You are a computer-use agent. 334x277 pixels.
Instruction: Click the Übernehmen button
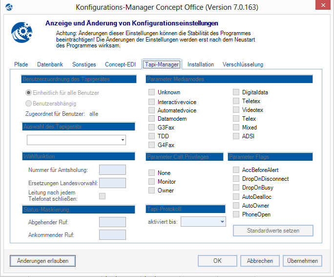tap(303, 261)
